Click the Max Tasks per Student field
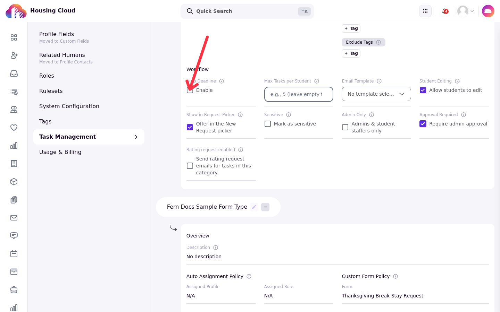500x312 pixels. (x=299, y=94)
